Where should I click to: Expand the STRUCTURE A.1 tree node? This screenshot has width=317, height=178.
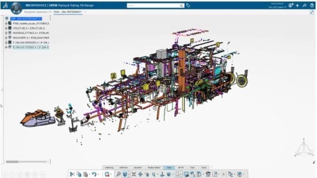(x=6, y=28)
